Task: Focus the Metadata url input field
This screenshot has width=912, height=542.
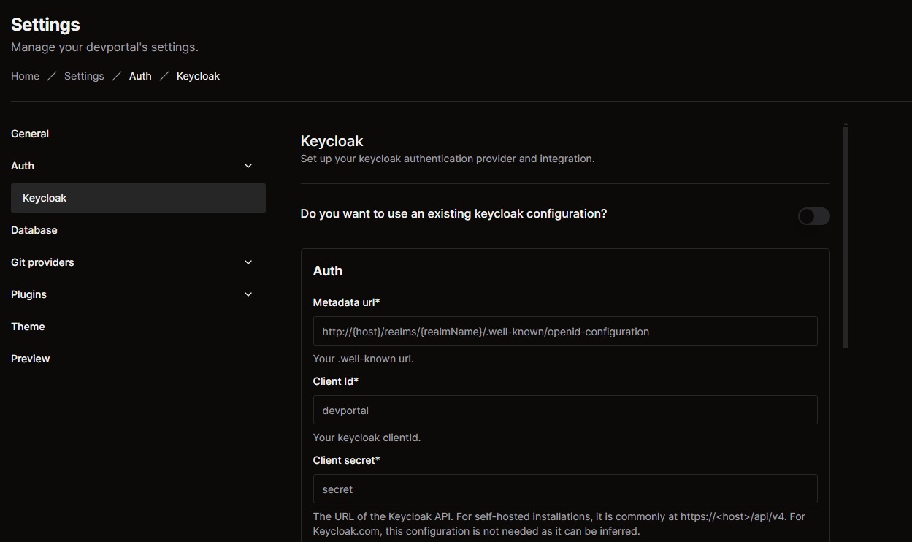Action: click(564, 331)
